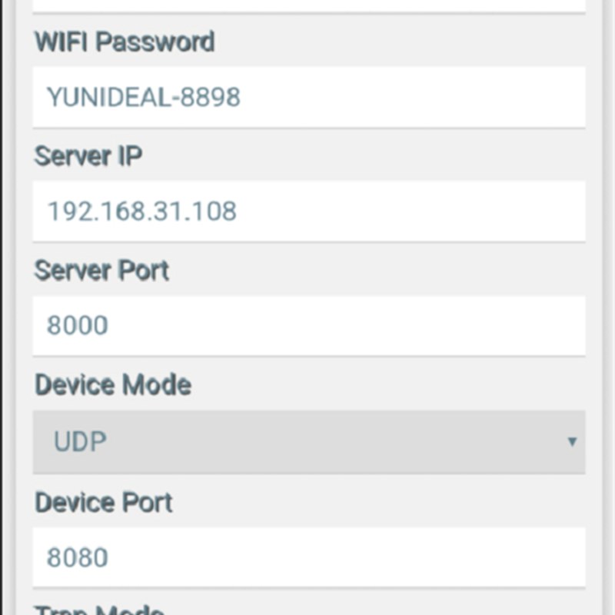Click the UDP selected value text
Screen dimensions: 615x615
(x=80, y=442)
